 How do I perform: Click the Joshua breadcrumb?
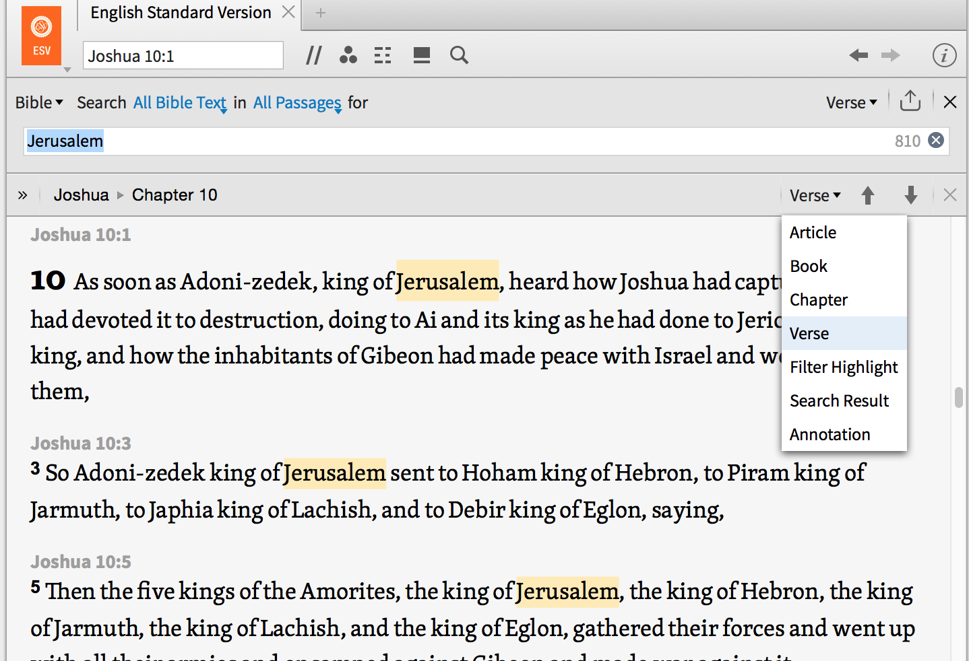tap(81, 195)
